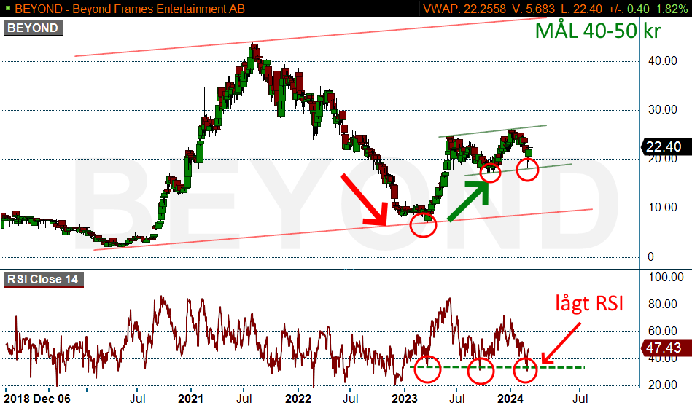
Task: Click the 'VWAP: 22.2558' value in header
Action: point(464,9)
